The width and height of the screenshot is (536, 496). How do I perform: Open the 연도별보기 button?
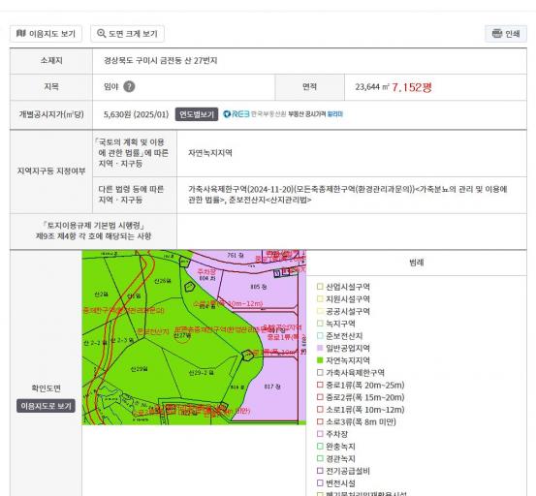[x=197, y=114]
